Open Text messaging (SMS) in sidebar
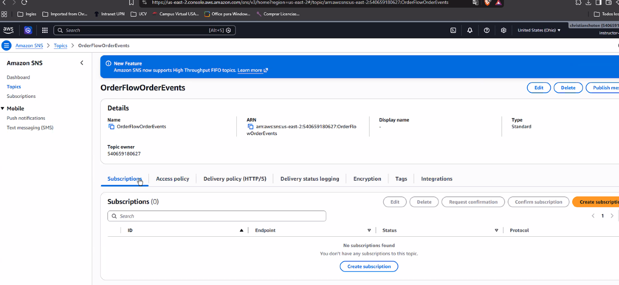The image size is (619, 285). 30,128
